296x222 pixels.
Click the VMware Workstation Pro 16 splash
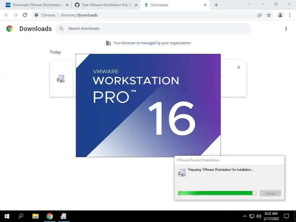tap(148, 105)
